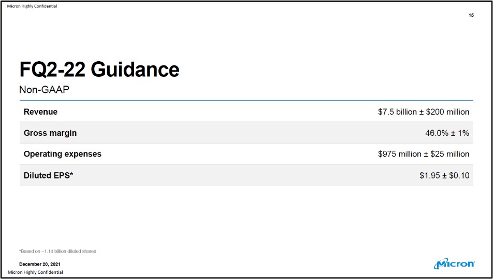Click the Micron logo
This screenshot has width=493, height=279.
(454, 264)
